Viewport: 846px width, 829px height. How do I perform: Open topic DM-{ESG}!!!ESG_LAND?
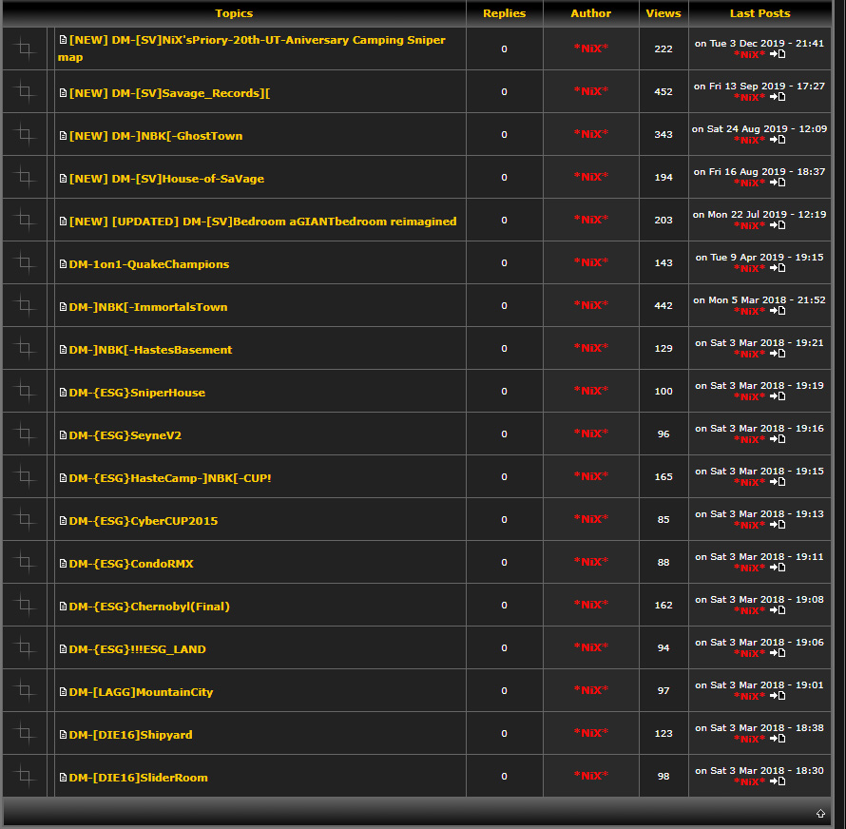coord(138,649)
